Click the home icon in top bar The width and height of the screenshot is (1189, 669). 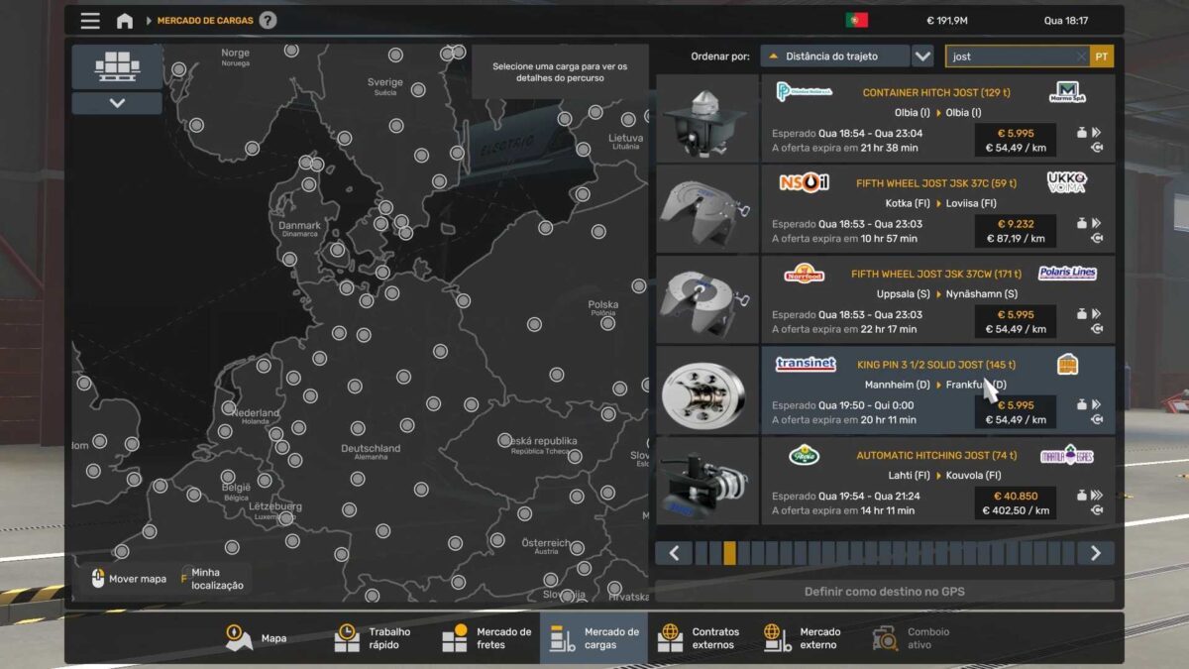(125, 21)
